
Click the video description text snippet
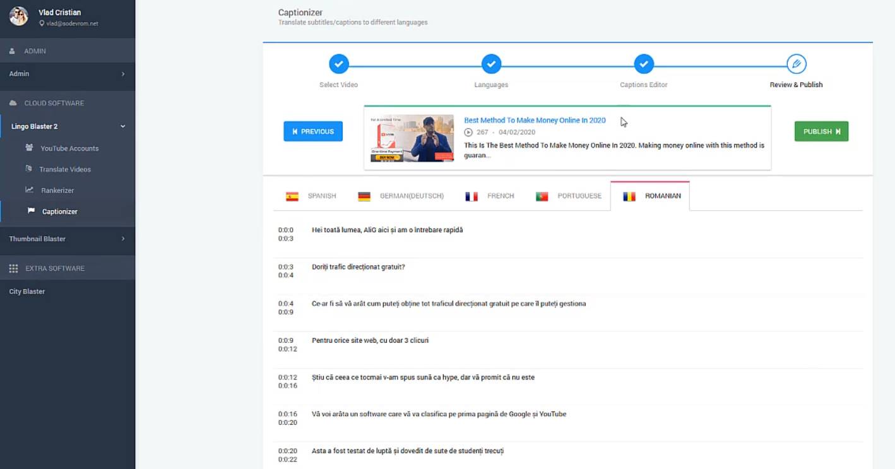pos(614,150)
